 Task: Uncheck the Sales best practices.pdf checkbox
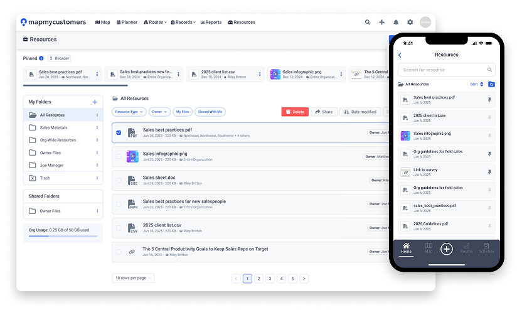tap(119, 132)
